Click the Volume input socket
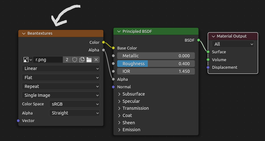 click(x=208, y=60)
